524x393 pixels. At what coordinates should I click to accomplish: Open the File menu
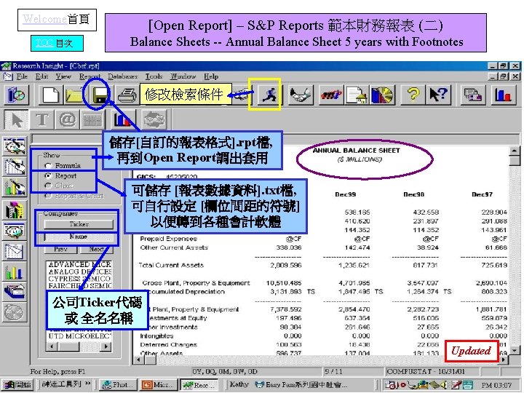click(22, 76)
